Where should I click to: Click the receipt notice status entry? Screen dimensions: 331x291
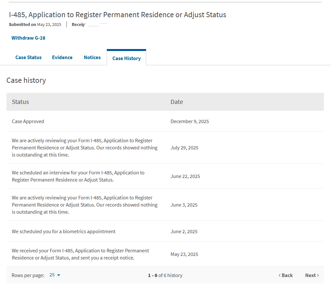coord(80,254)
